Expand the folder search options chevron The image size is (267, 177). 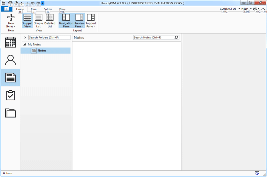pos(25,38)
